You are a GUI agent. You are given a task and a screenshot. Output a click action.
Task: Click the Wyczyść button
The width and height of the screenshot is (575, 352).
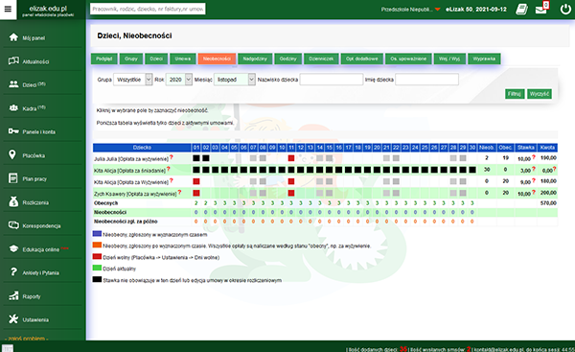coord(539,94)
